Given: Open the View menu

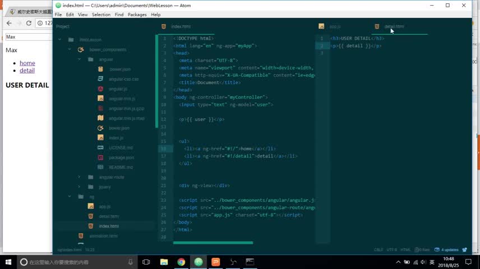Looking at the screenshot, I should point(82,15).
